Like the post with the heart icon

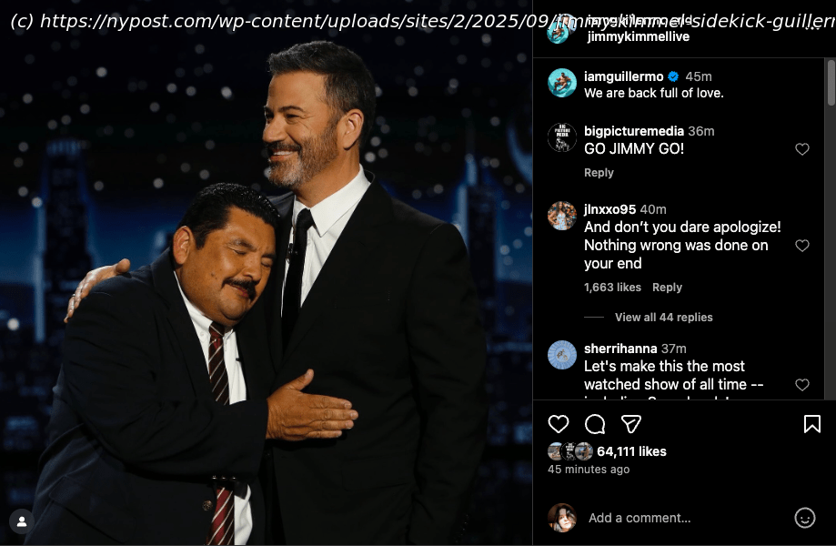tap(559, 424)
